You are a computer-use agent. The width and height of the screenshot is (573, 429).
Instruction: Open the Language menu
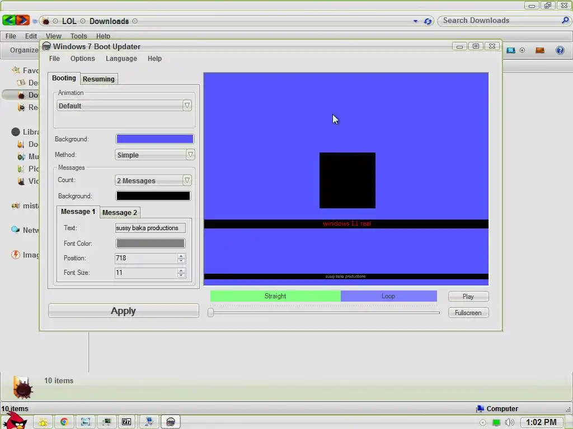coord(121,59)
